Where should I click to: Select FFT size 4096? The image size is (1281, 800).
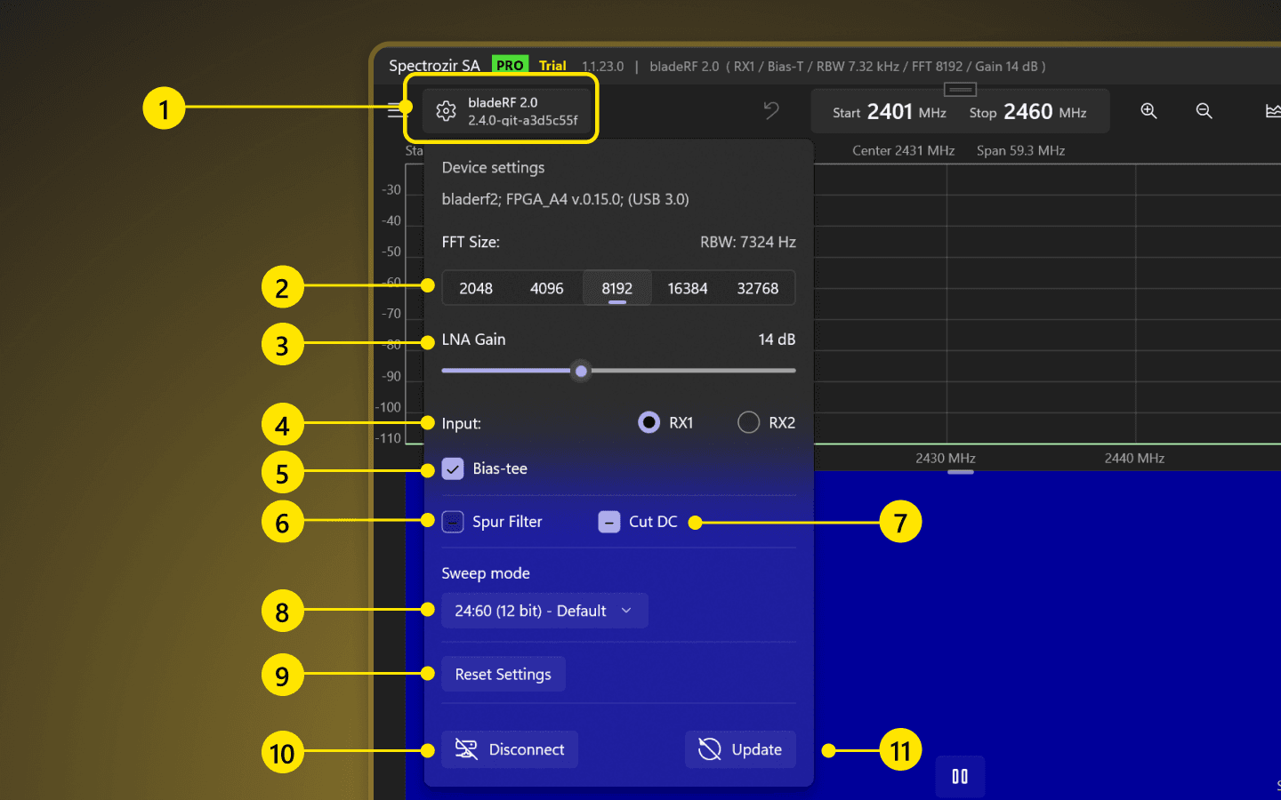547,288
